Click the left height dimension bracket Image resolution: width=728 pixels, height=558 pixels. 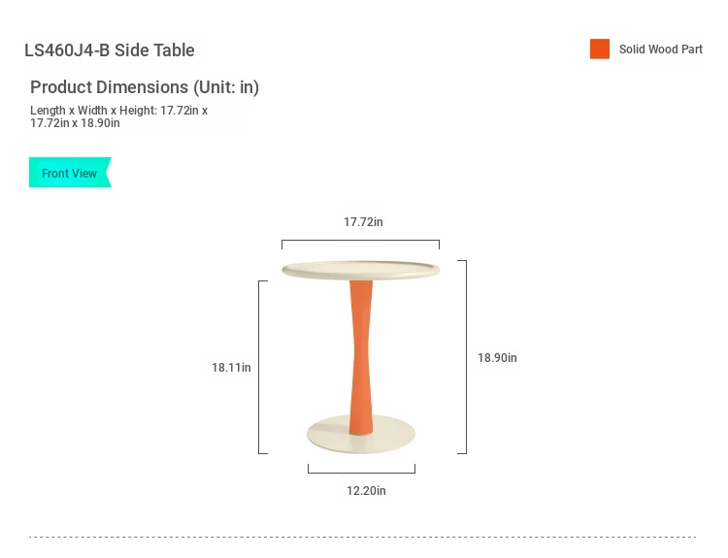pyautogui.click(x=263, y=367)
